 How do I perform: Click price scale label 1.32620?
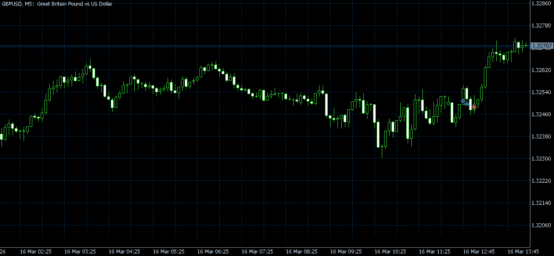[542, 70]
